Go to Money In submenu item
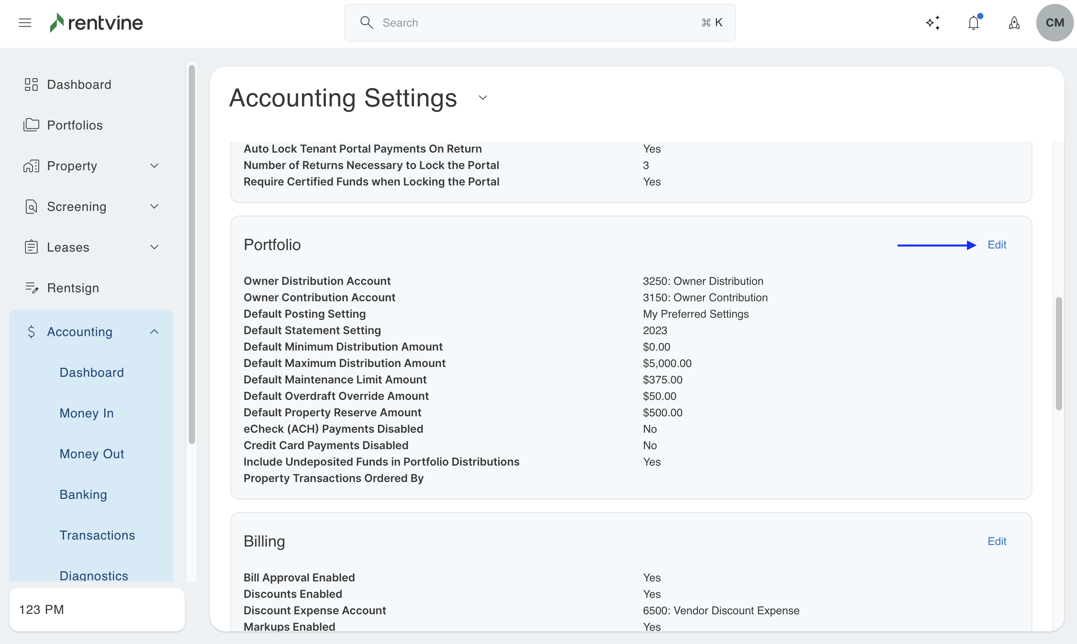 point(87,413)
